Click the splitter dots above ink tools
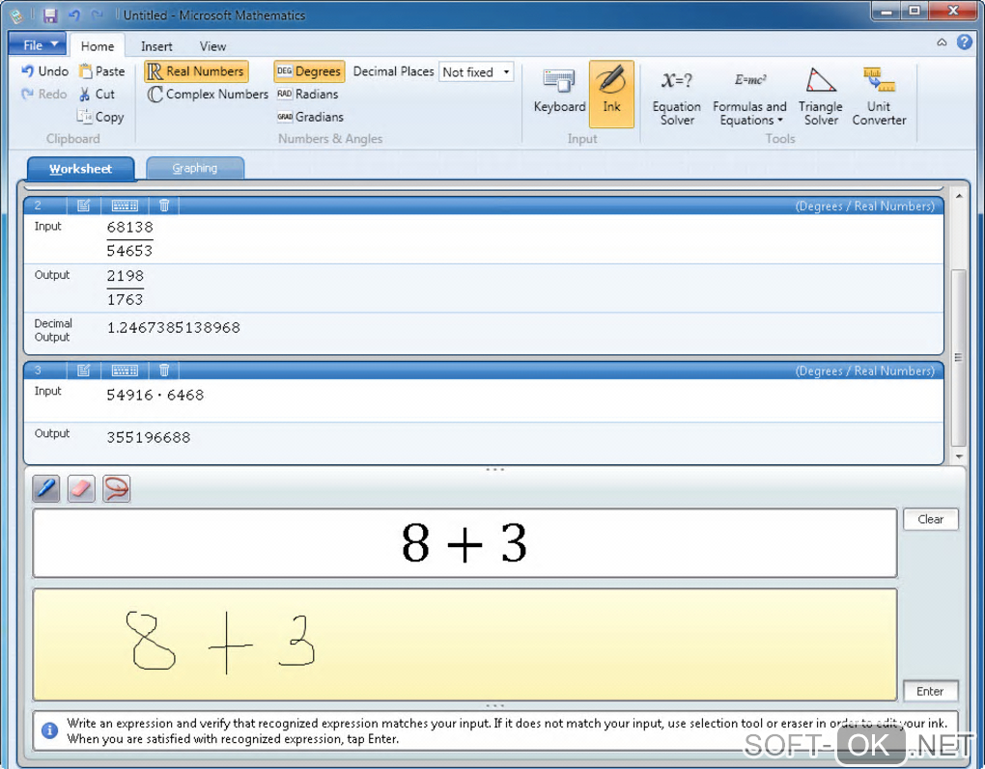The width and height of the screenshot is (985, 769). [x=495, y=470]
